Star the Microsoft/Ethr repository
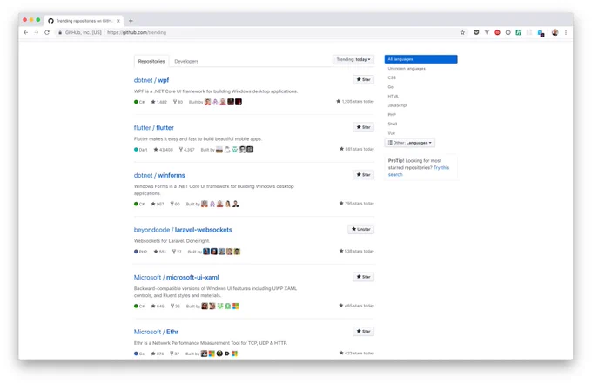This screenshot has width=592, height=384. [x=363, y=331]
